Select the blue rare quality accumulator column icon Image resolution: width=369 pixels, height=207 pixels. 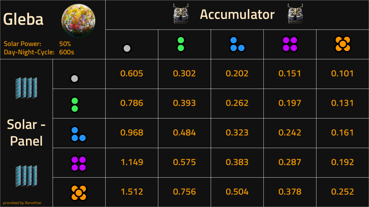pos(237,44)
